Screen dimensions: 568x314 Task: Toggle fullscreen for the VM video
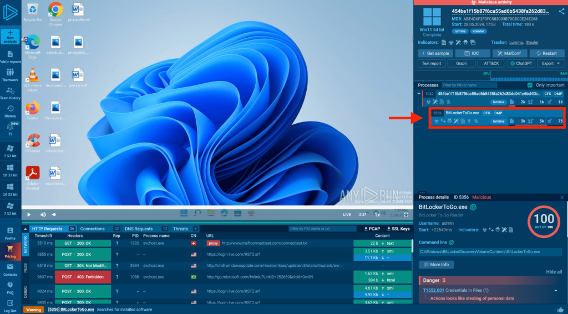pos(407,215)
